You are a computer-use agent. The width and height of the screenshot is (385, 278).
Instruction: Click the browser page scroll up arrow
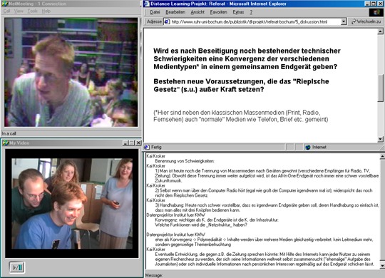pos(380,31)
